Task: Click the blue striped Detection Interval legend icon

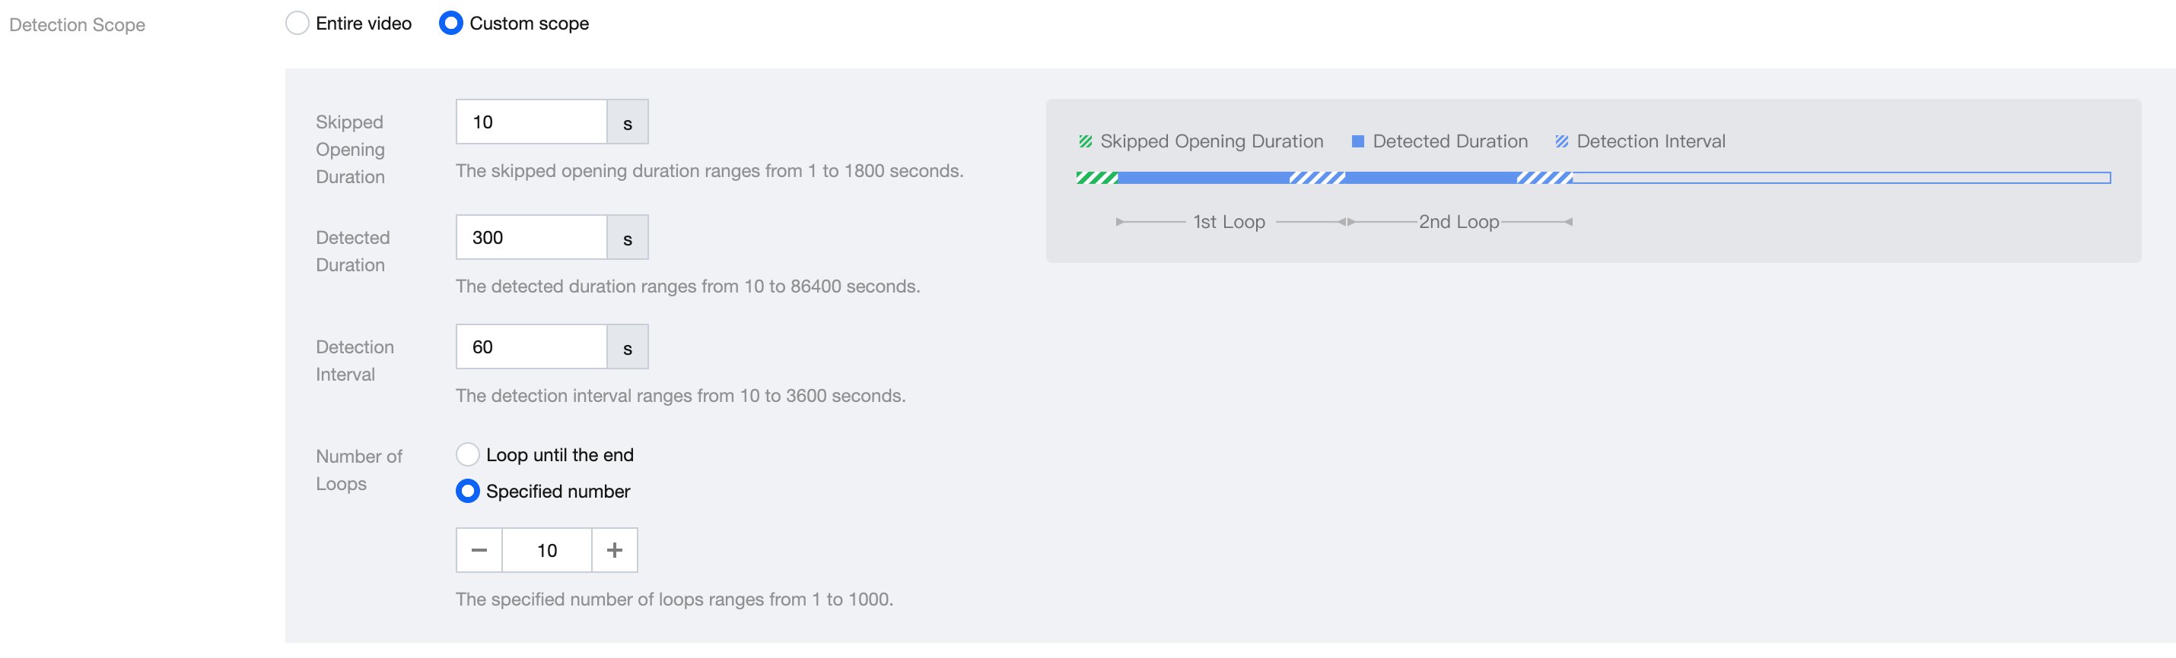Action: pos(1562,142)
